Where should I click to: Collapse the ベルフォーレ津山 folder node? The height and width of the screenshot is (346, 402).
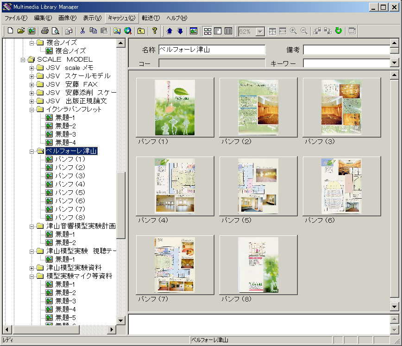point(31,151)
